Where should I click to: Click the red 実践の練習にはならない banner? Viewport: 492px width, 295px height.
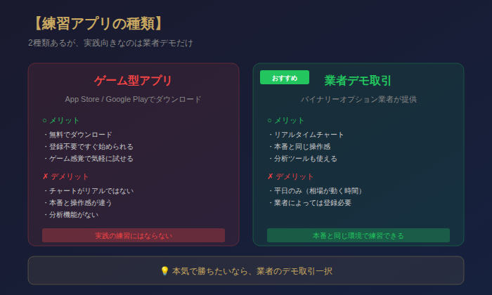pos(133,235)
